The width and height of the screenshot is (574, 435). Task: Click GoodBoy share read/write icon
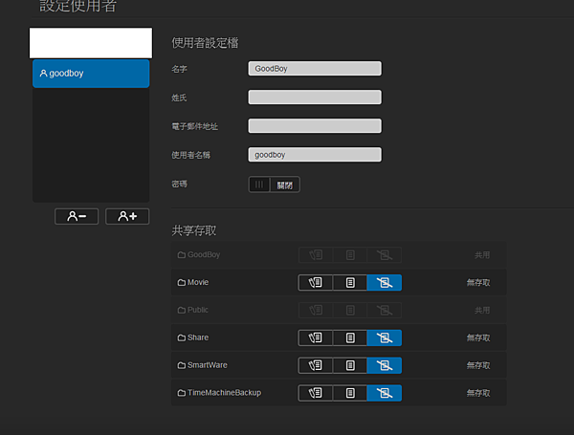pyautogui.click(x=316, y=255)
